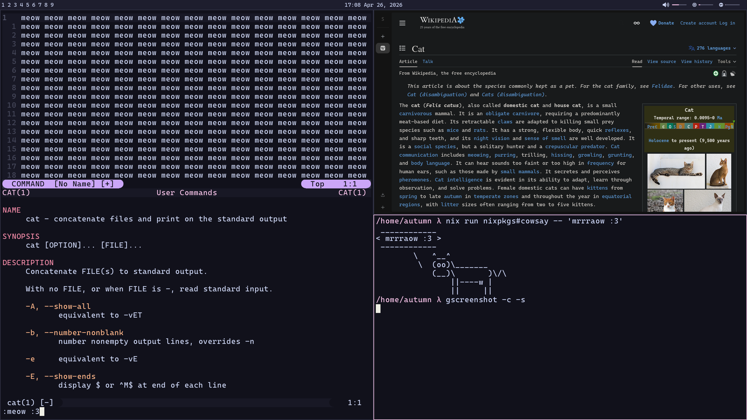The width and height of the screenshot is (747, 420).
Task: Open the glasses appearance settings icon
Action: pos(637,23)
